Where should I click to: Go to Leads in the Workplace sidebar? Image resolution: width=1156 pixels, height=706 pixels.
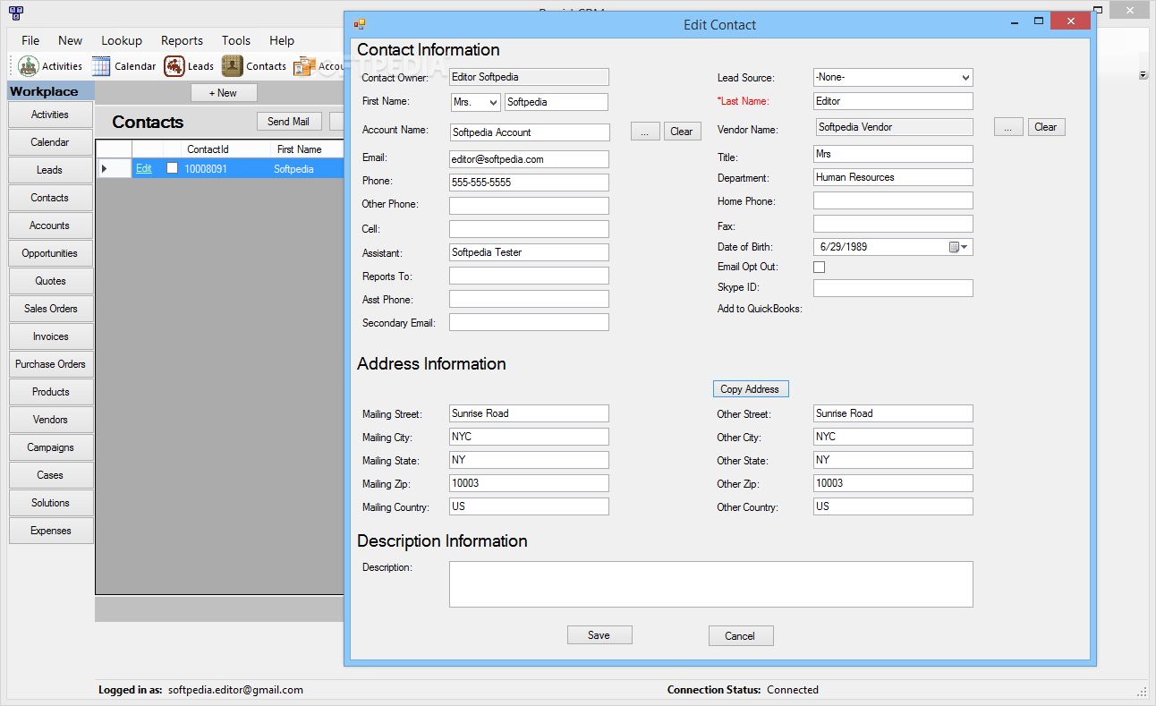coord(50,170)
